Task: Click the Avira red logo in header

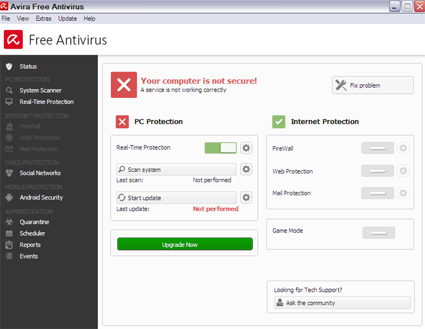Action: (x=13, y=40)
